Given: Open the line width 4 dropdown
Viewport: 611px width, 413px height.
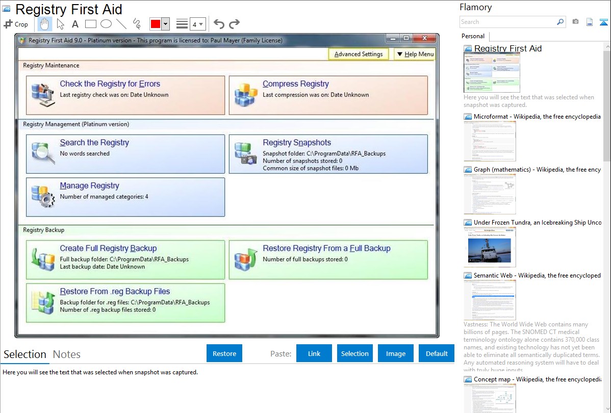Looking at the screenshot, I should pos(198,24).
